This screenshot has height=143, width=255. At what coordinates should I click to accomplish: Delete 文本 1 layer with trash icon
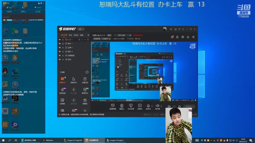(x=88, y=39)
